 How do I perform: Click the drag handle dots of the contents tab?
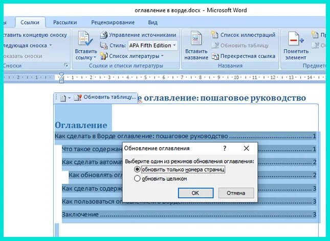pos(56,97)
